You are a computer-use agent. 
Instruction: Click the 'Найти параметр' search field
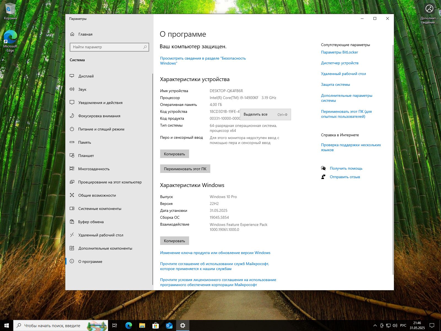pos(109,47)
